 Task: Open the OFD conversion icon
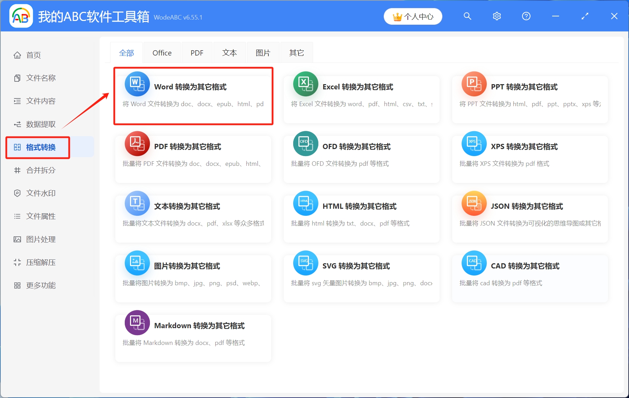(x=305, y=144)
